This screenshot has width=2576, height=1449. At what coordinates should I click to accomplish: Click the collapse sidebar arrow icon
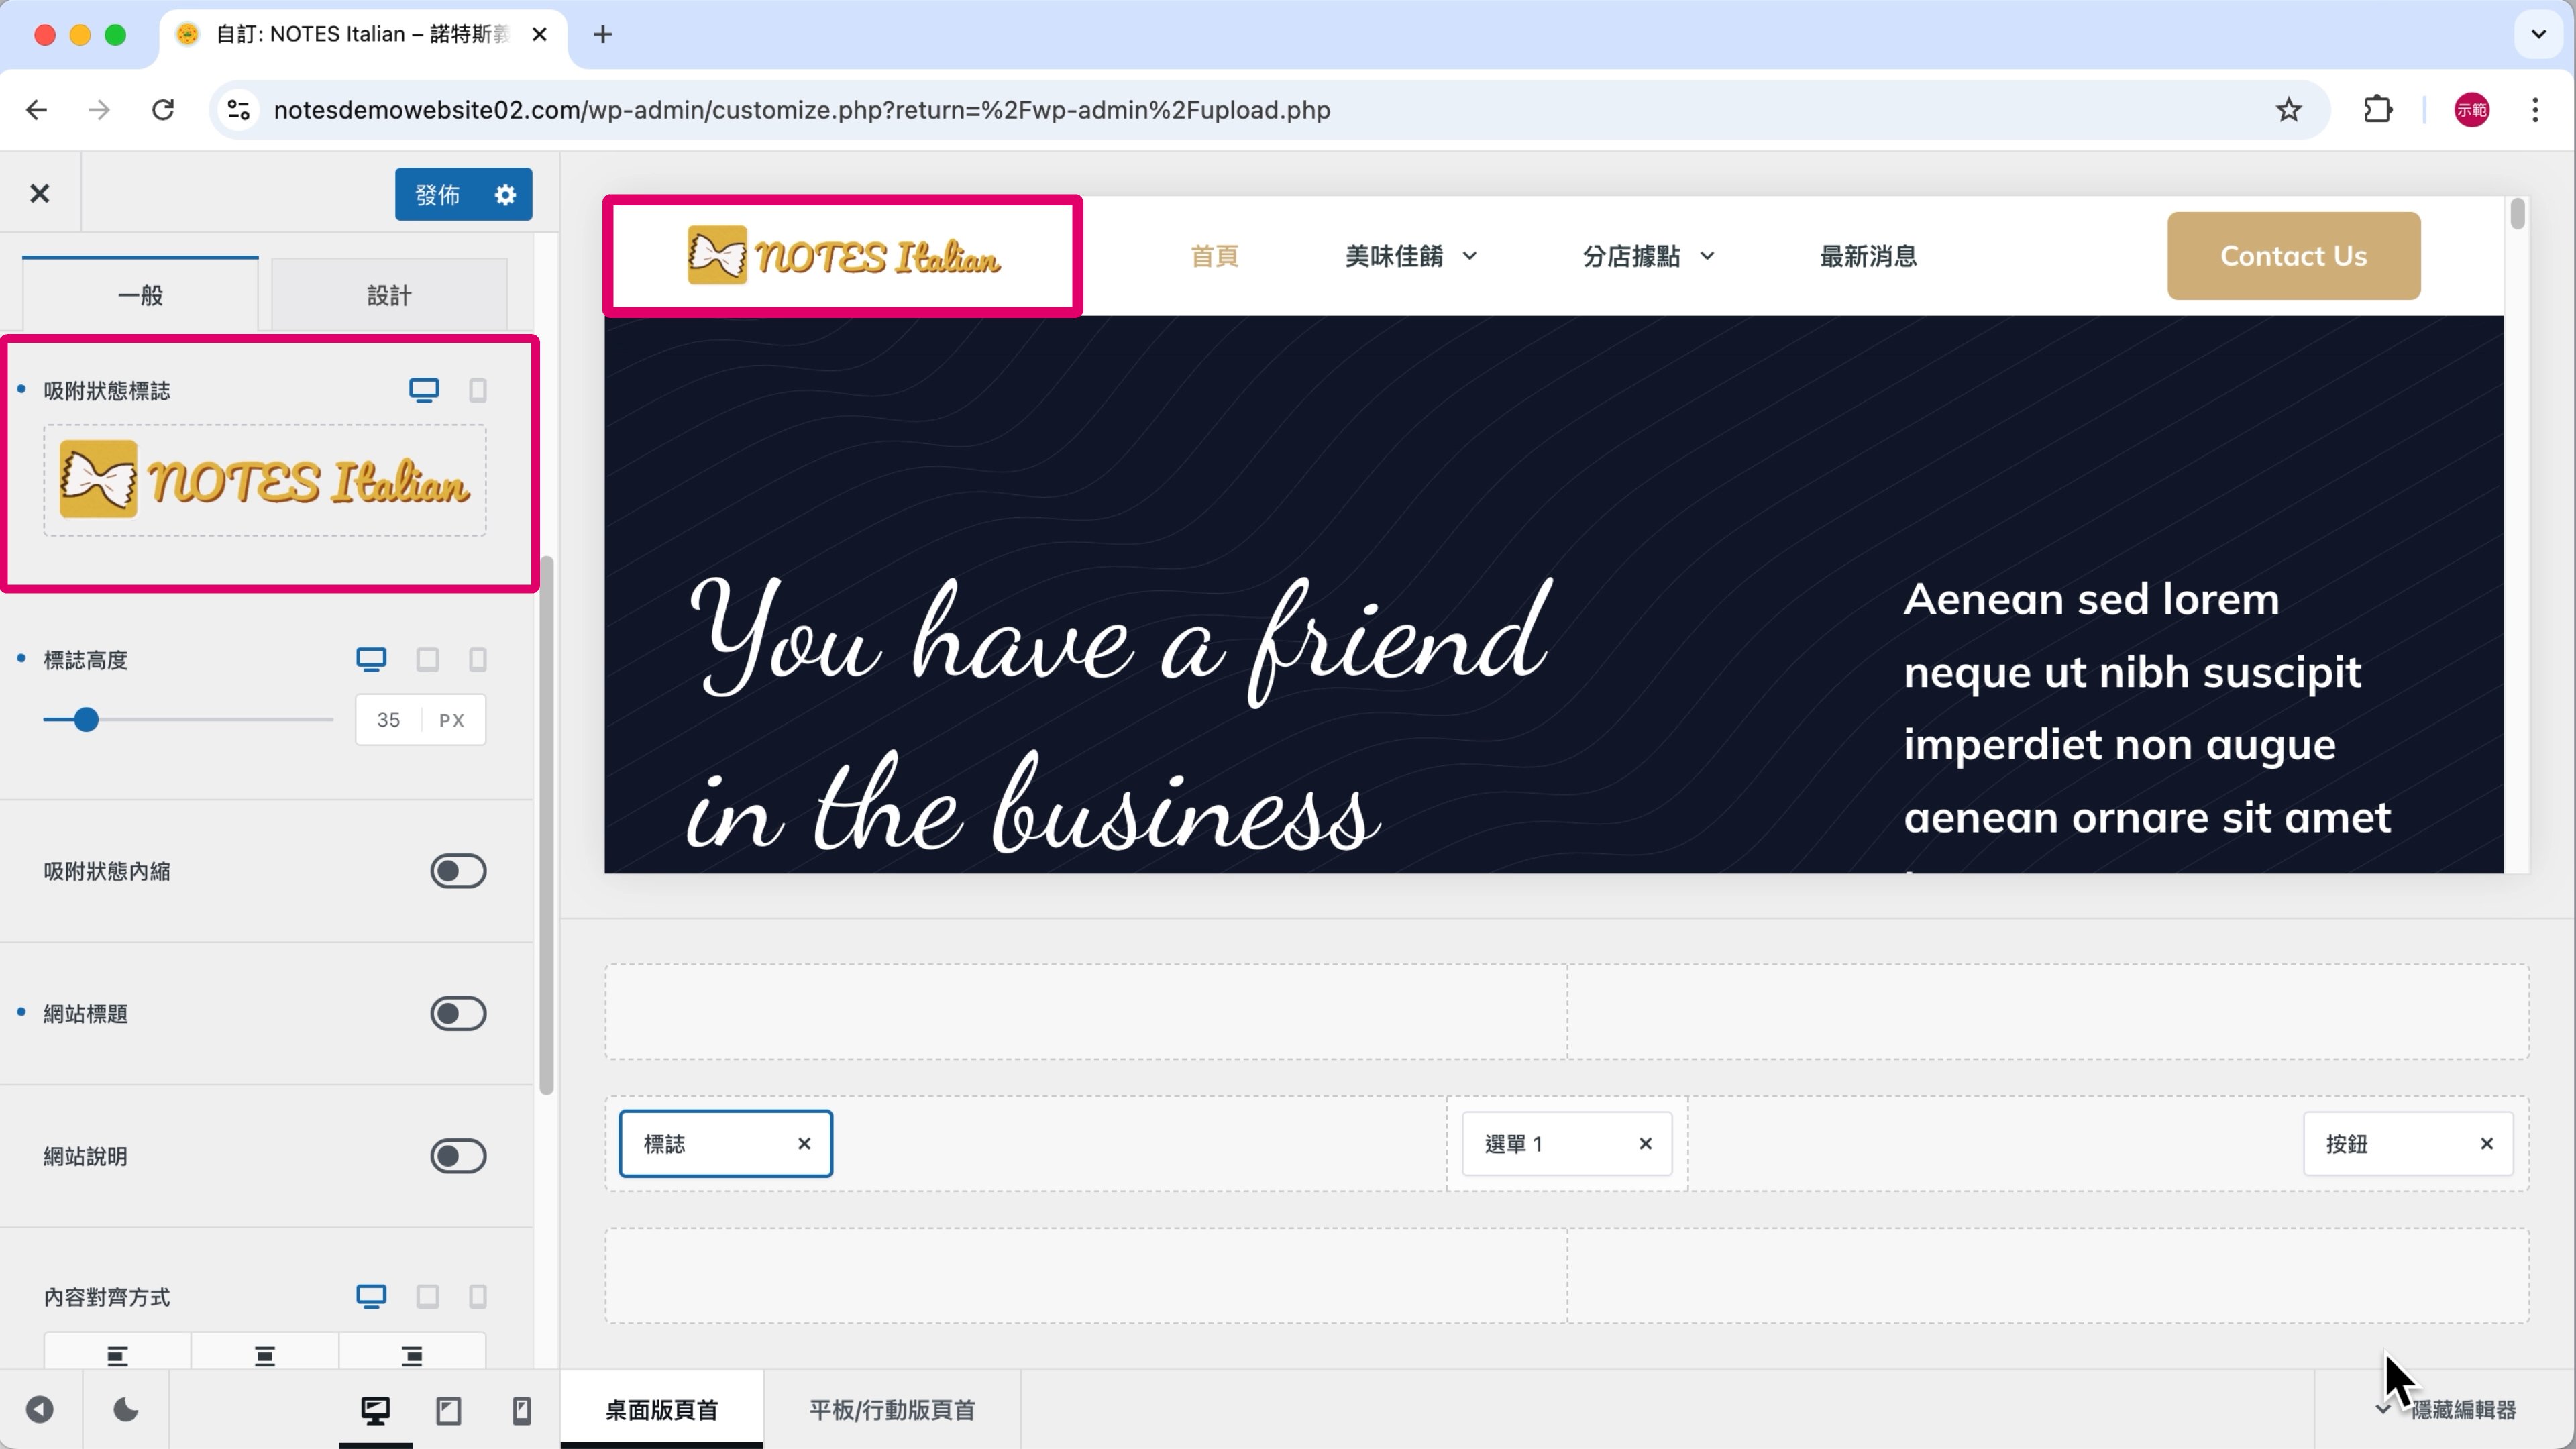[x=39, y=1410]
